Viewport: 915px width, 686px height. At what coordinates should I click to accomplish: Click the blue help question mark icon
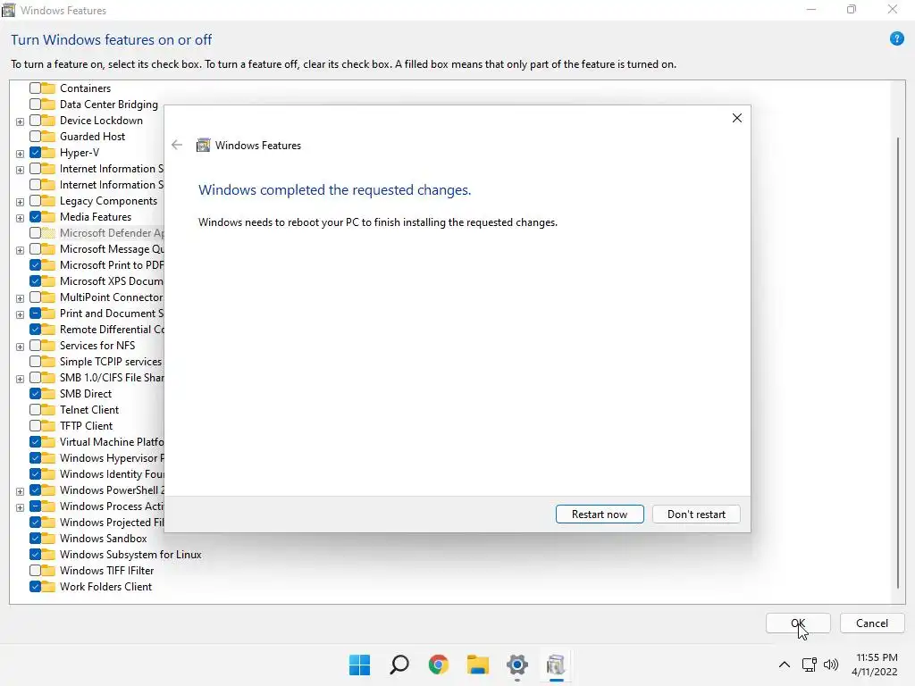coord(896,39)
